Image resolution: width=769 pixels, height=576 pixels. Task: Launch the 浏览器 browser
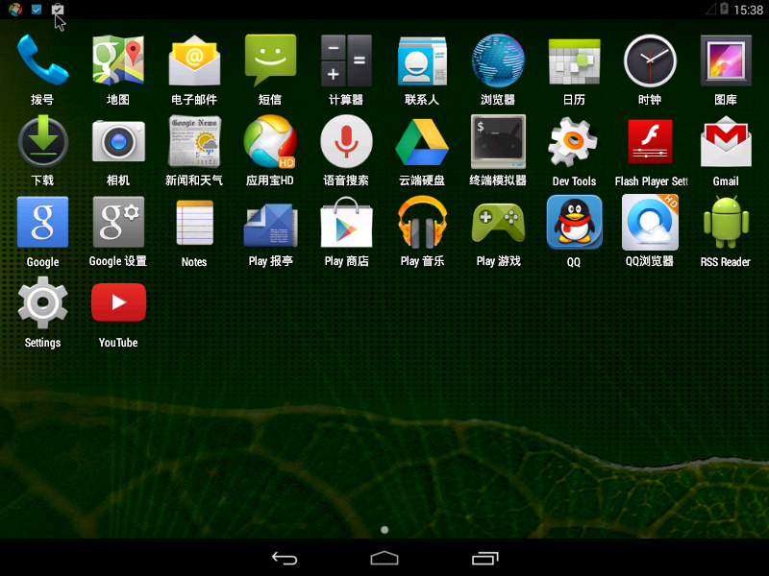498,60
